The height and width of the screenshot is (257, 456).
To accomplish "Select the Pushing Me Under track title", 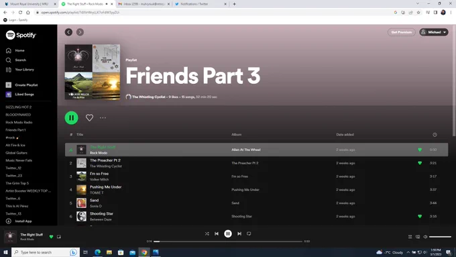I will coord(105,187).
